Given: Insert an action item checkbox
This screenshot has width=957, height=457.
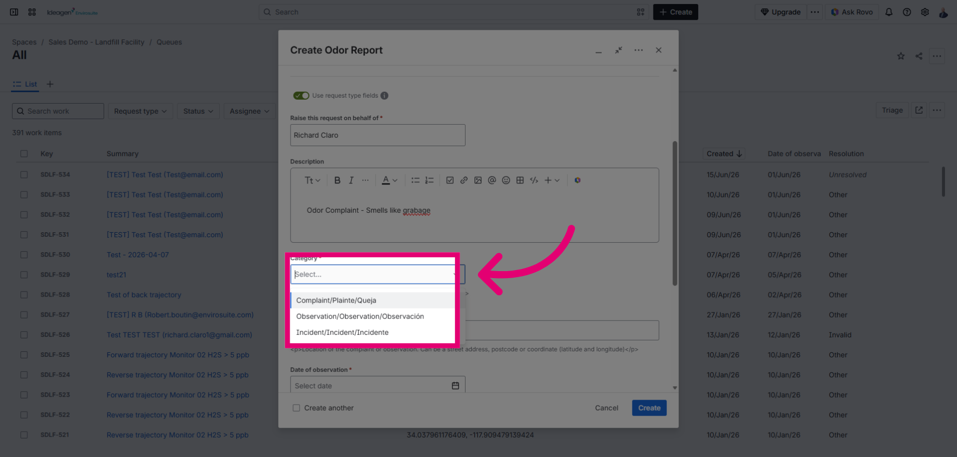Looking at the screenshot, I should click(x=450, y=180).
